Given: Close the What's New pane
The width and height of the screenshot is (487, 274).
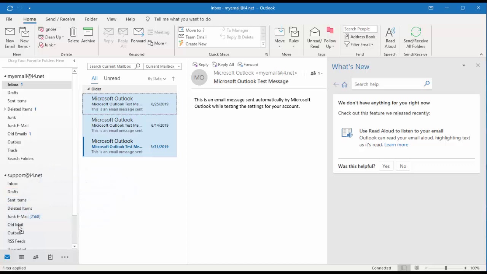Looking at the screenshot, I should (478, 65).
